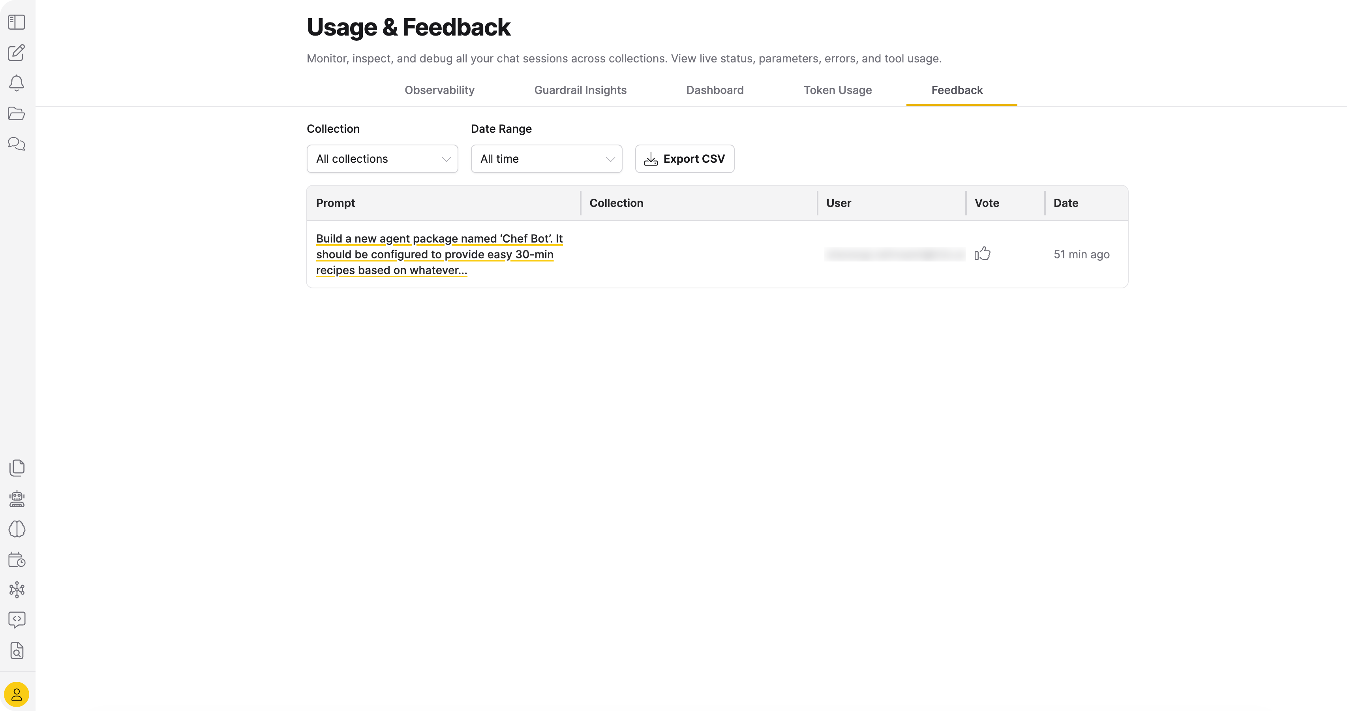The image size is (1347, 711).
Task: Click the Export CSV button
Action: coord(685,158)
